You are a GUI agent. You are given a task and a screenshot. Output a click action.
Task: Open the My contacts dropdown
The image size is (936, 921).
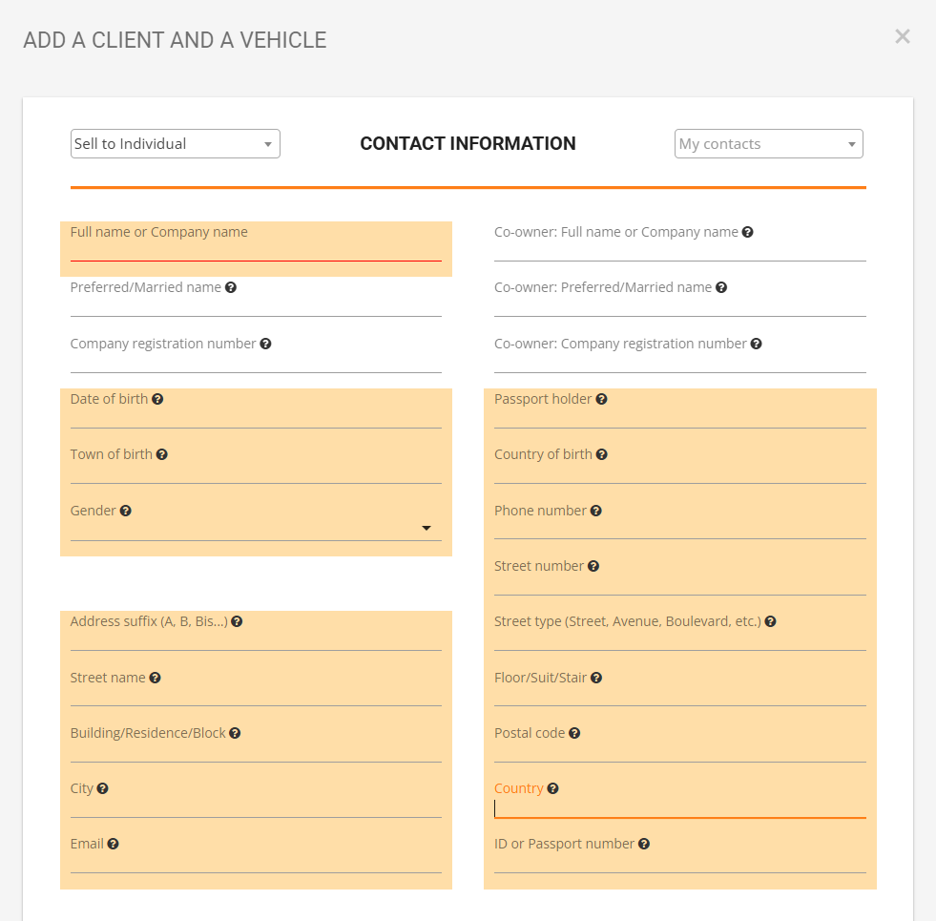(768, 144)
